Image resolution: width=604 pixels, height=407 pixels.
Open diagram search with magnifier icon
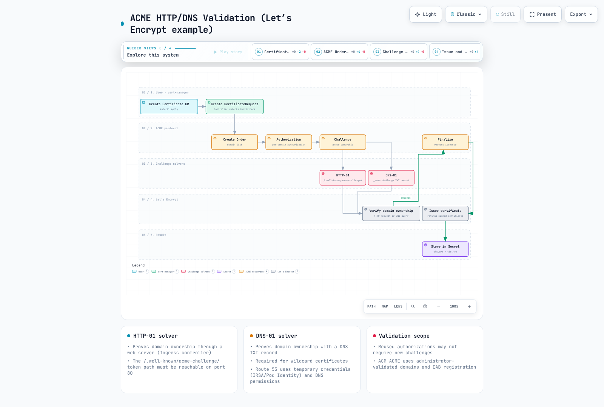[x=413, y=306]
